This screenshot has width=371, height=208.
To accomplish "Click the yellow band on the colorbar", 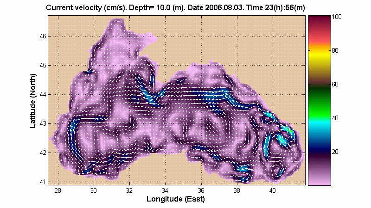I will click(320, 55).
